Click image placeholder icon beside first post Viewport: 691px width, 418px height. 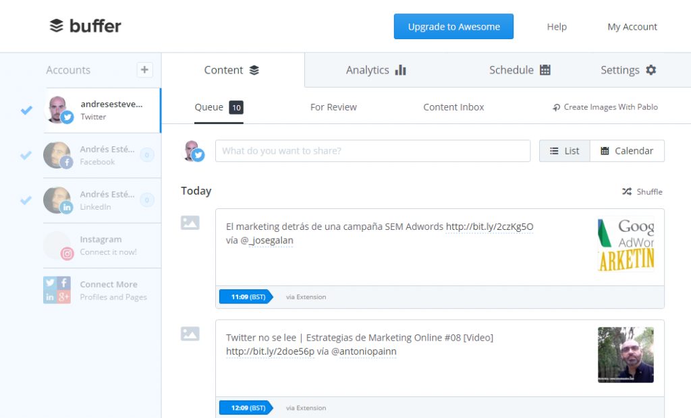(x=190, y=222)
